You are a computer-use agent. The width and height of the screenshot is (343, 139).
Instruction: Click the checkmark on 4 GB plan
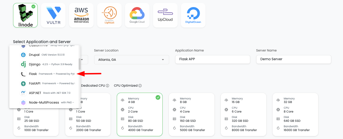tap(158, 97)
